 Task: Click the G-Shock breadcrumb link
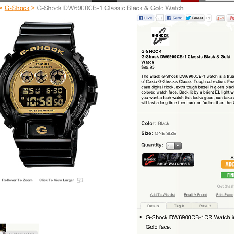pos(17,8)
